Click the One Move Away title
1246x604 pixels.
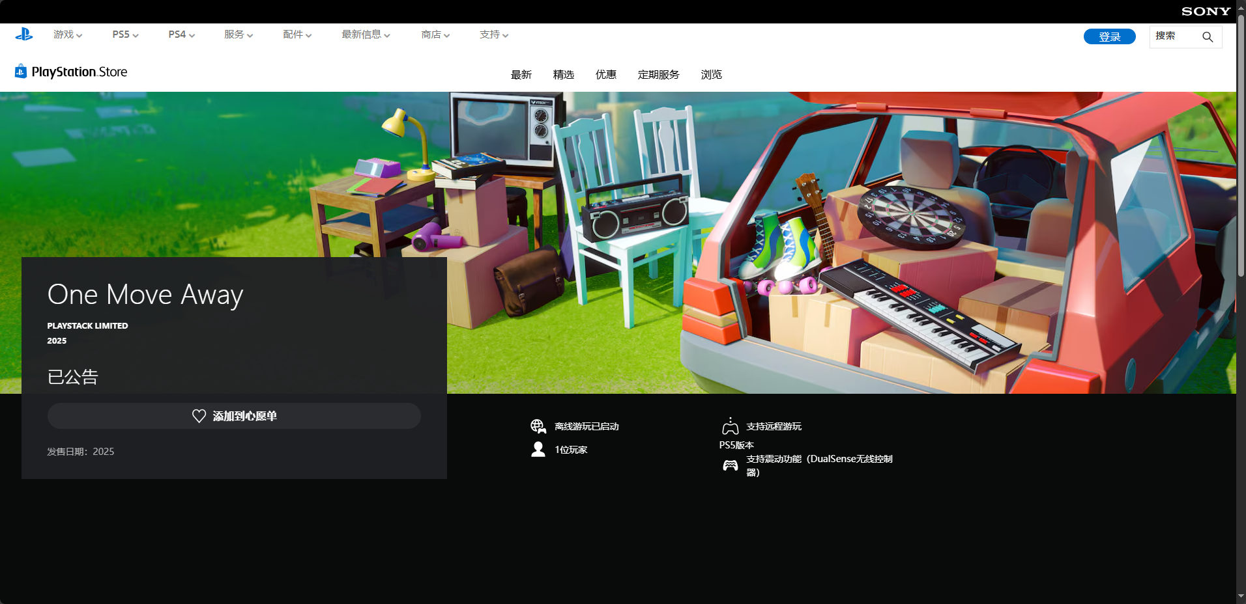point(145,295)
